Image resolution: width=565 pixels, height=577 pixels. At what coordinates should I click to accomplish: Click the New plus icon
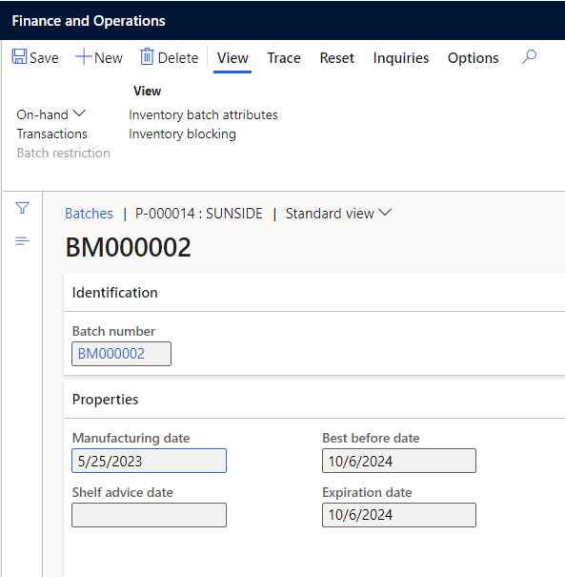84,57
